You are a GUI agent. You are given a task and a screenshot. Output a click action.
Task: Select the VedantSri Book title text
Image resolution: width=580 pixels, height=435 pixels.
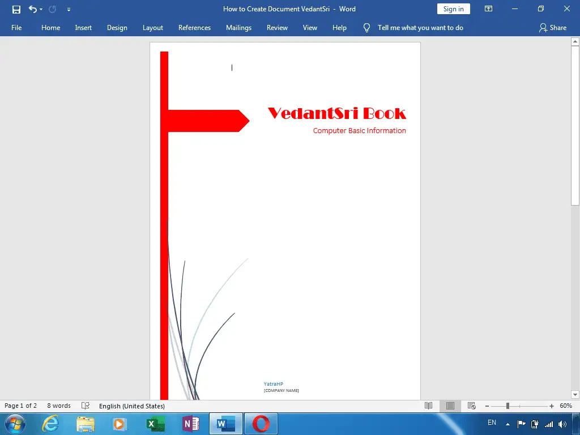coord(336,113)
